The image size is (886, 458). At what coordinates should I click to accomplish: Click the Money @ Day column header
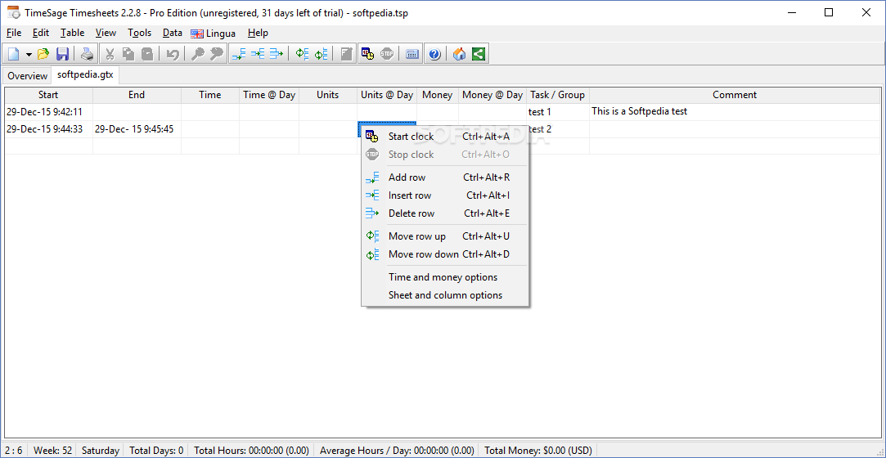tap(492, 95)
